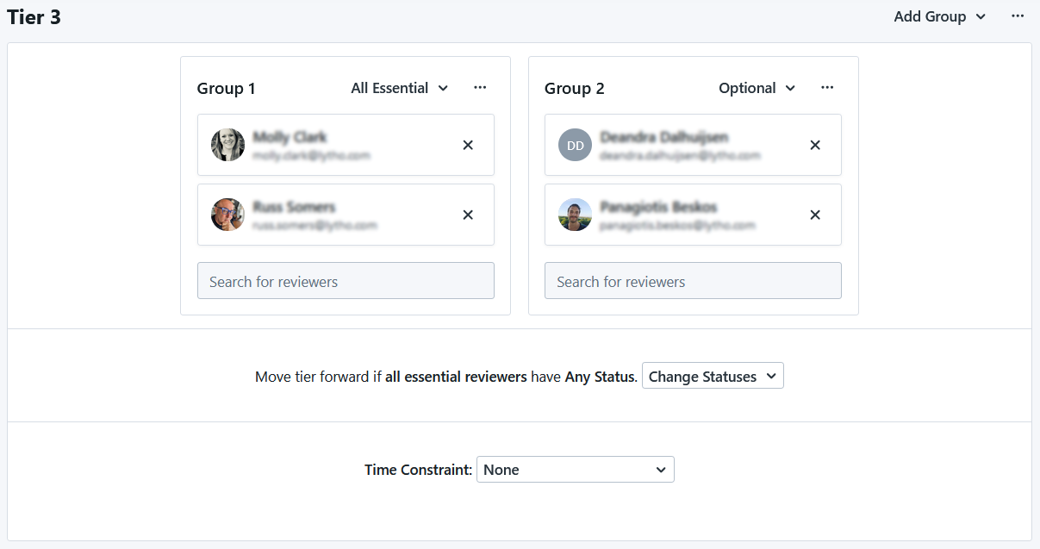Viewport: 1040px width, 549px height.
Task: Focus Group 2 reviewer search field
Action: (x=693, y=281)
